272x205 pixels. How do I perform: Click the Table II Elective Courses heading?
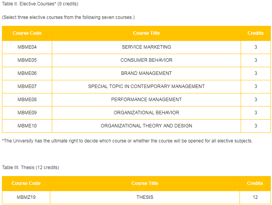coord(40,4)
